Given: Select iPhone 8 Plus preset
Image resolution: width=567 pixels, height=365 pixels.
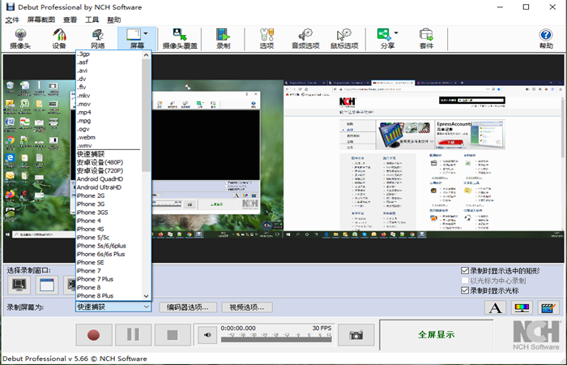Looking at the screenshot, I should coord(109,295).
